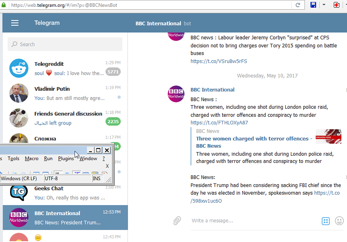Open the t.co/VSruBw5rFS link
Image resolution: width=347 pixels, height=242 pixels.
click(219, 61)
